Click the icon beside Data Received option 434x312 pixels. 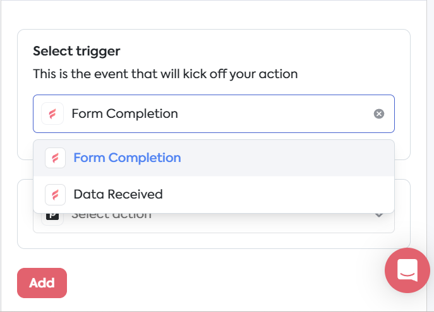55,195
